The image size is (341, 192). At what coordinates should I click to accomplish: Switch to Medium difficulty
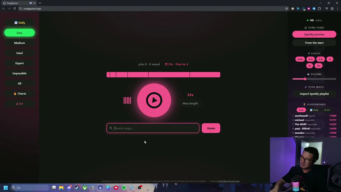(x=19, y=43)
